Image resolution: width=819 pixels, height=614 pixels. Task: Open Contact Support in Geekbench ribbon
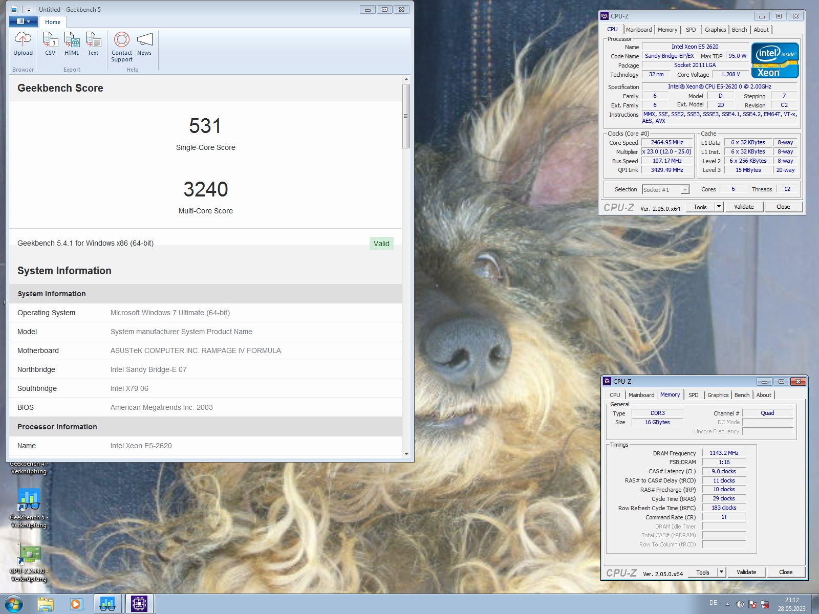[122, 47]
